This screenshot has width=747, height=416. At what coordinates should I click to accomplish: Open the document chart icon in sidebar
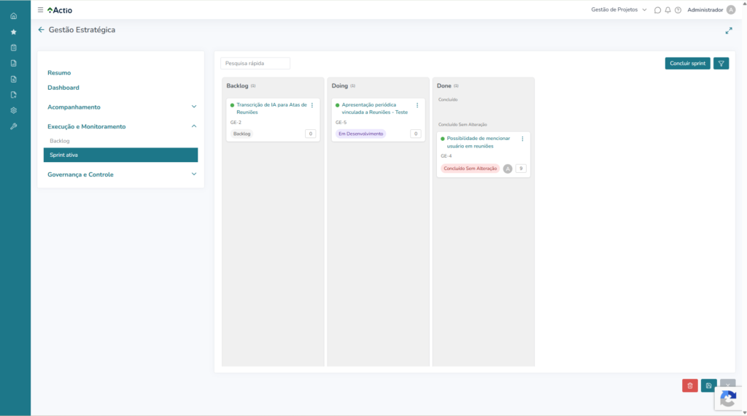[x=13, y=63]
